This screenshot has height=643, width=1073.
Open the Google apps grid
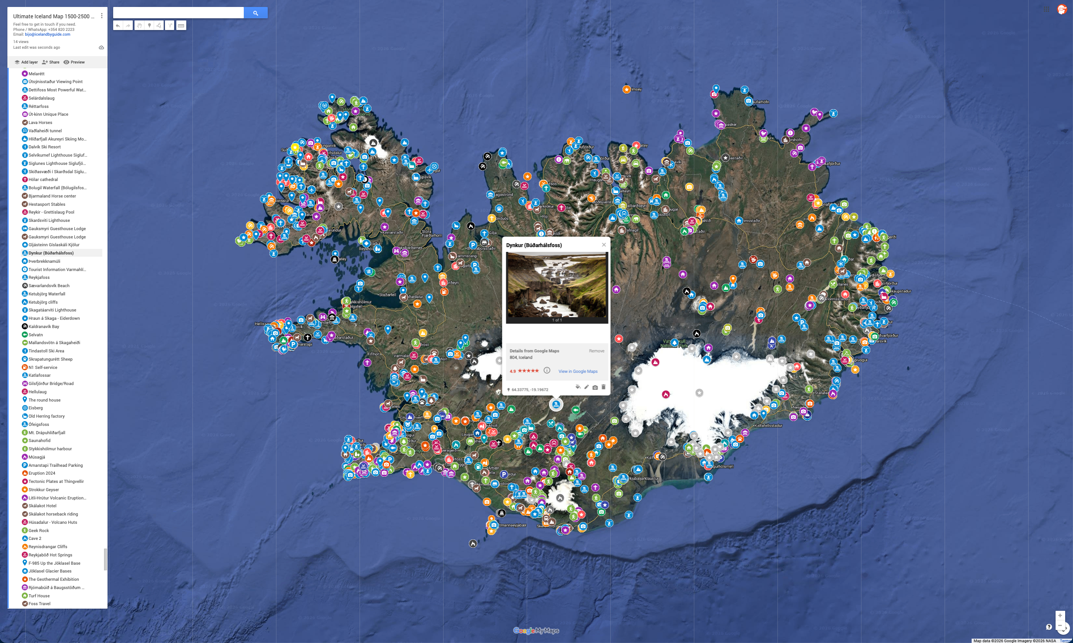click(x=1046, y=10)
